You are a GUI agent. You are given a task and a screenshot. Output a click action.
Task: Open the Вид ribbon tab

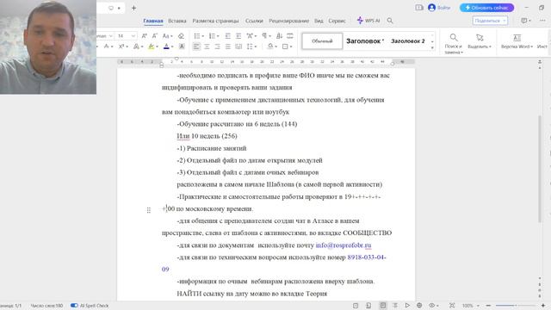(319, 21)
